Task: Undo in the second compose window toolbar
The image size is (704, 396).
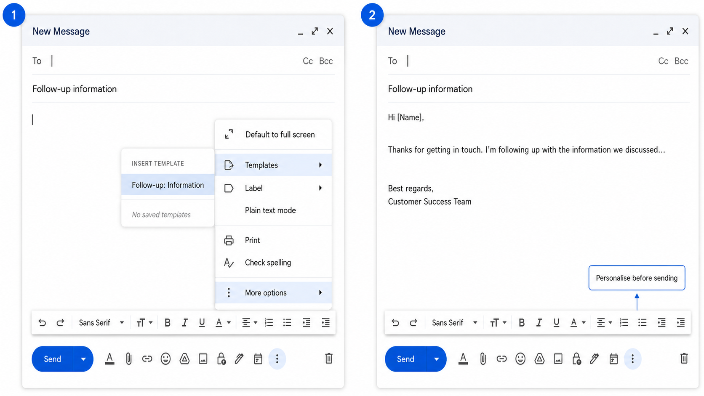Action: [395, 323]
